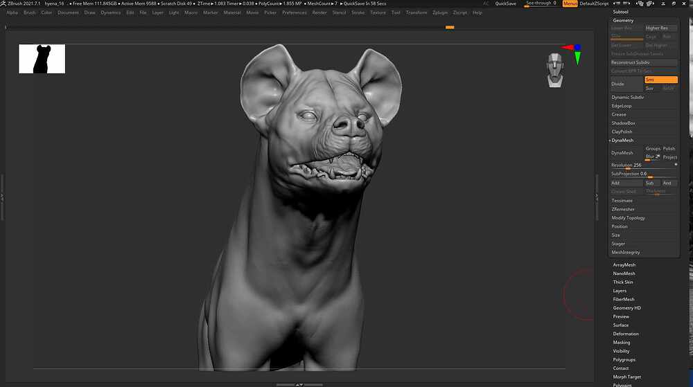Toggle the DynaMesh Polish option
Screen dimensions: 693x387
coord(669,149)
